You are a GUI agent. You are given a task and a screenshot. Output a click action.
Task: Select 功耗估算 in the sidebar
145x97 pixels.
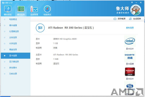point(15,74)
